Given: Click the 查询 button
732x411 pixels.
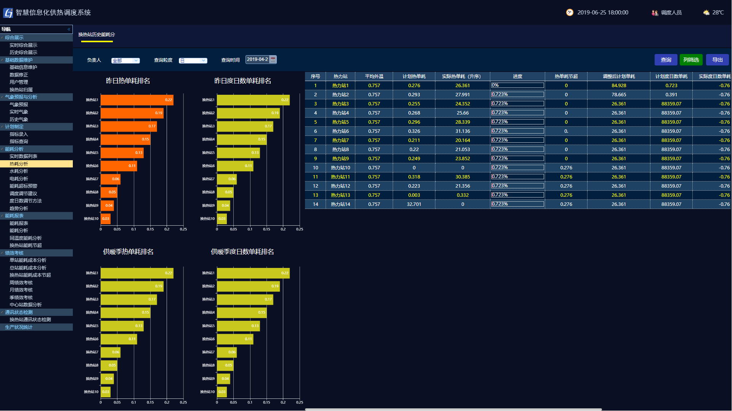Looking at the screenshot, I should [666, 60].
